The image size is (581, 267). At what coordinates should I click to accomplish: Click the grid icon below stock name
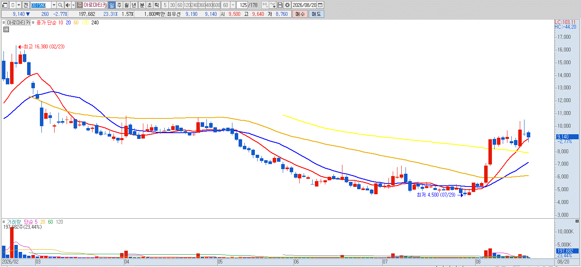point(6,29)
